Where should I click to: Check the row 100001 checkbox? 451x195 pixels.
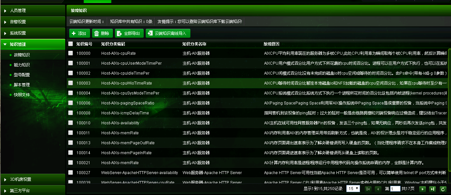tap(71, 63)
